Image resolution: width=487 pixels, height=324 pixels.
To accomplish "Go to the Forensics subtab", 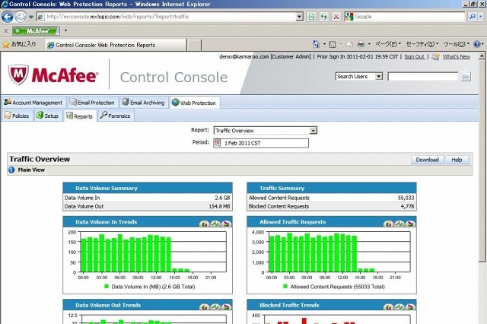I will click(116, 116).
